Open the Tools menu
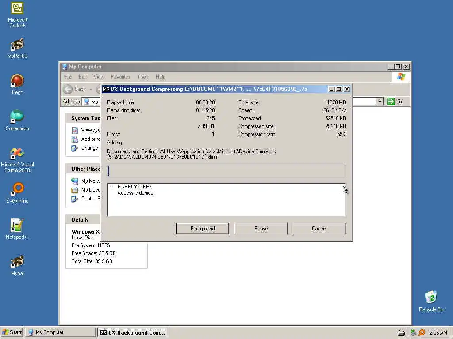 143,77
